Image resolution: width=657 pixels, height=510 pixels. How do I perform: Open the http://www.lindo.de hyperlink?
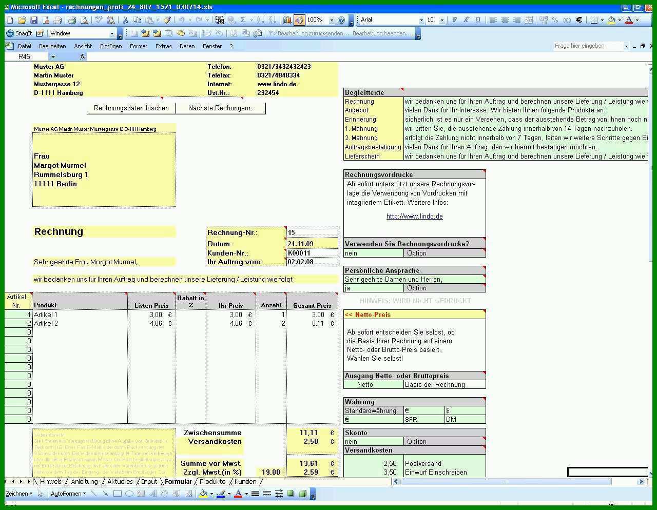pyautogui.click(x=415, y=217)
